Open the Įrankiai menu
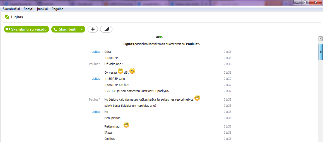Image resolution: width=323 pixels, height=142 pixels. point(42,9)
